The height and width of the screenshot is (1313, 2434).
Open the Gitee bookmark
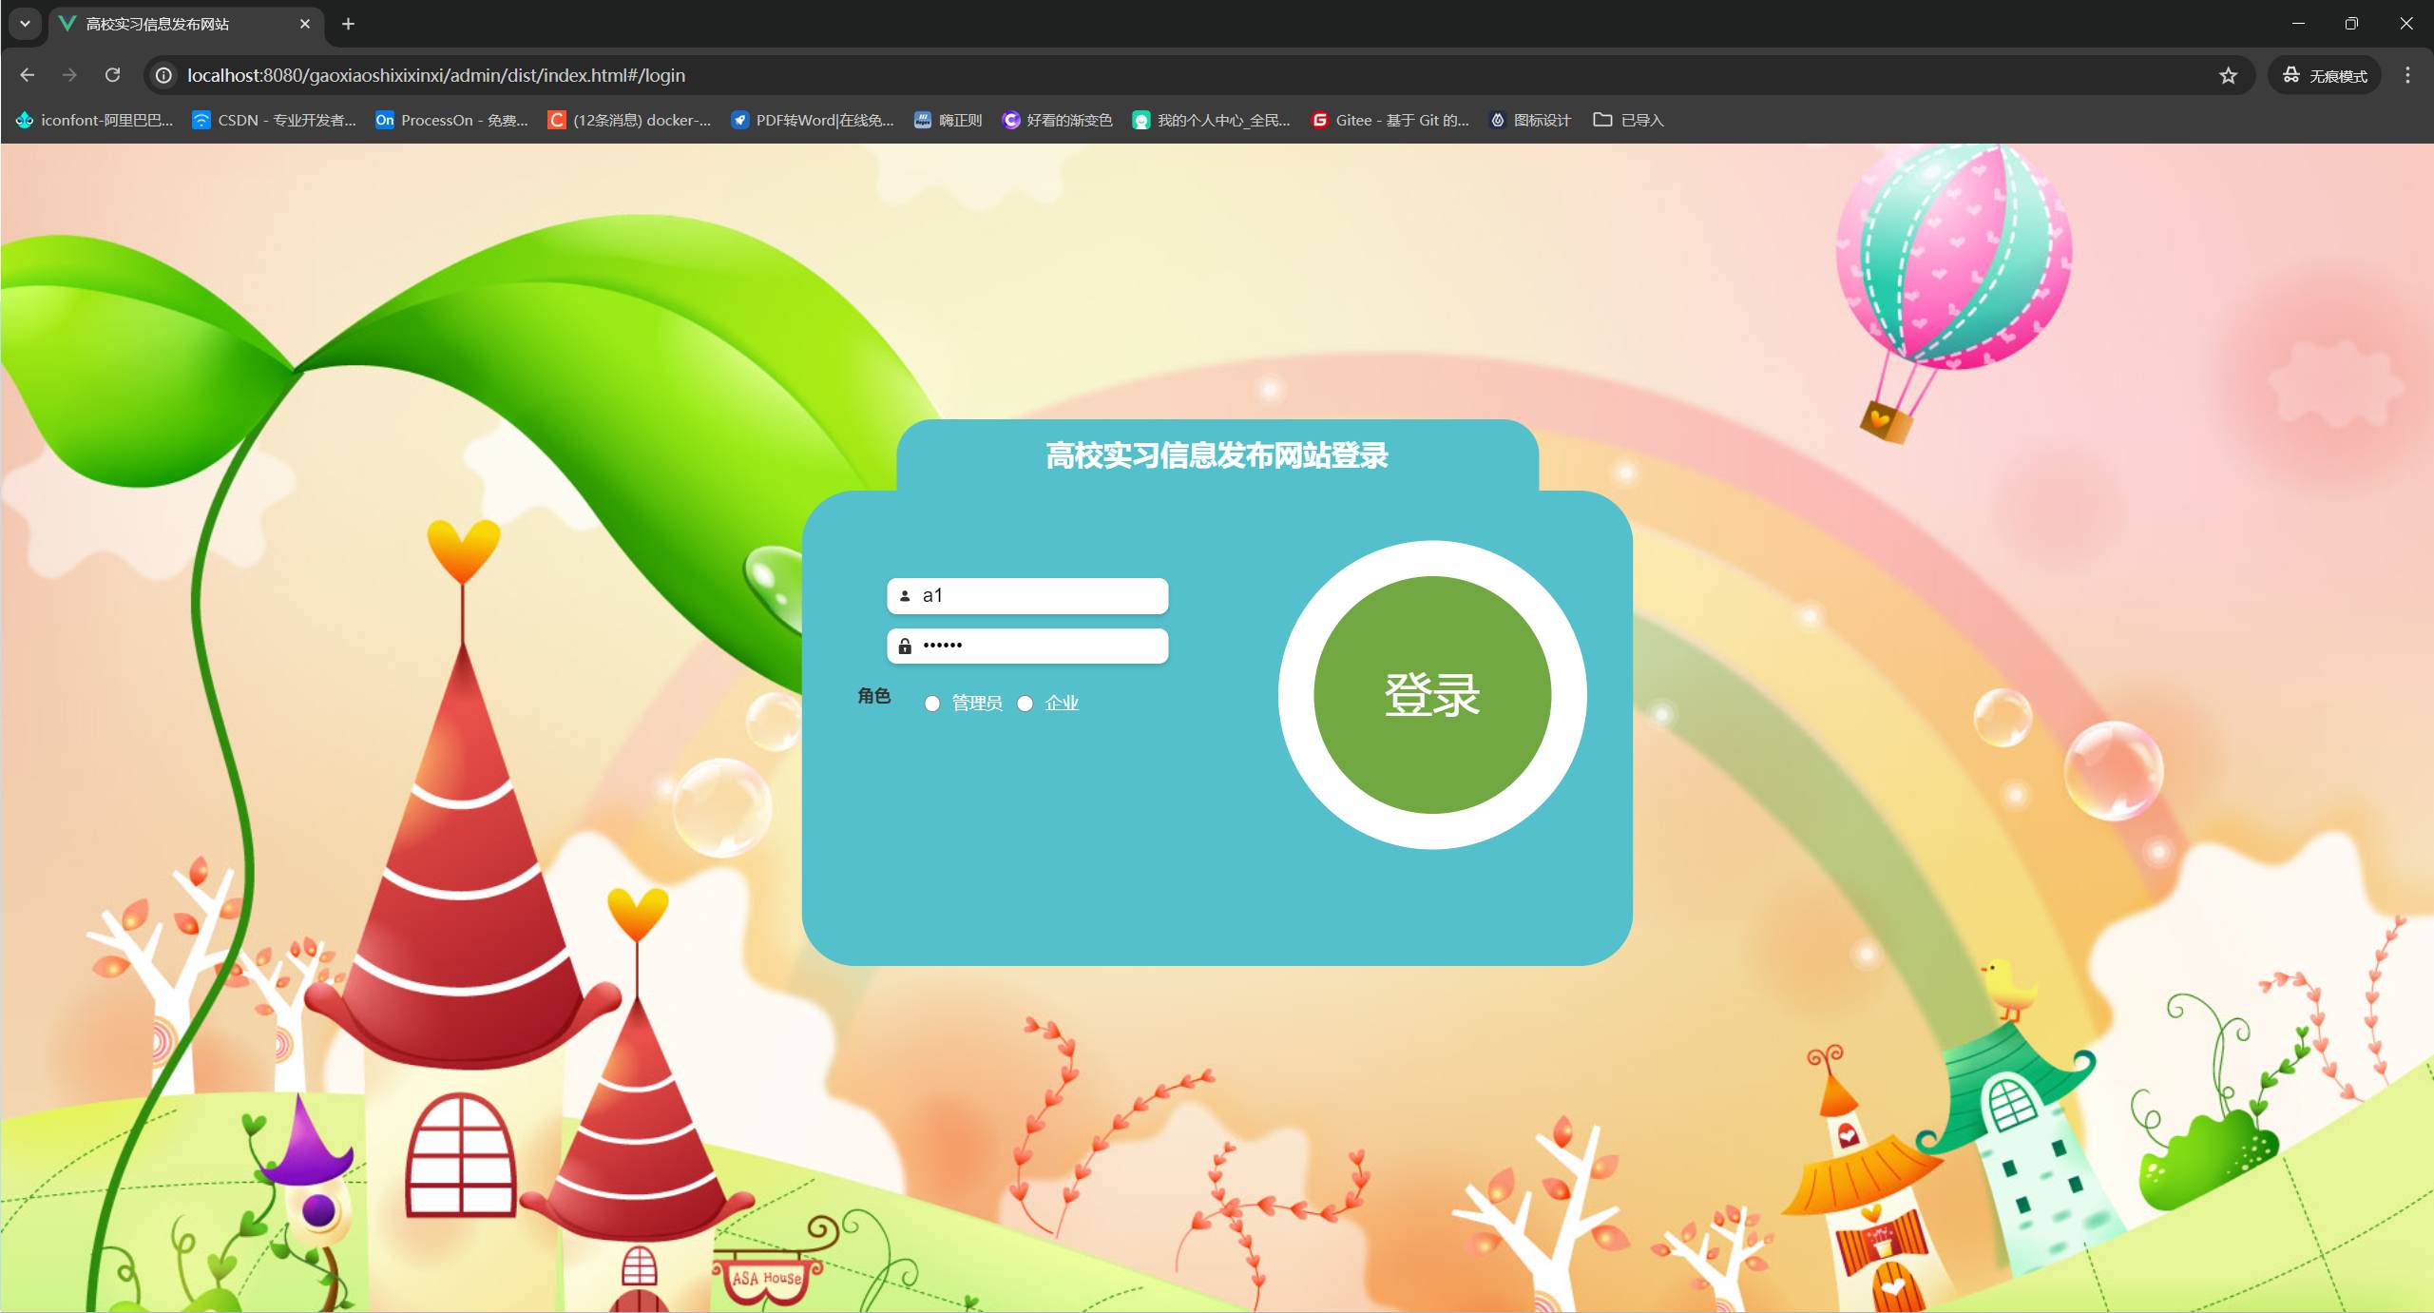click(1390, 120)
